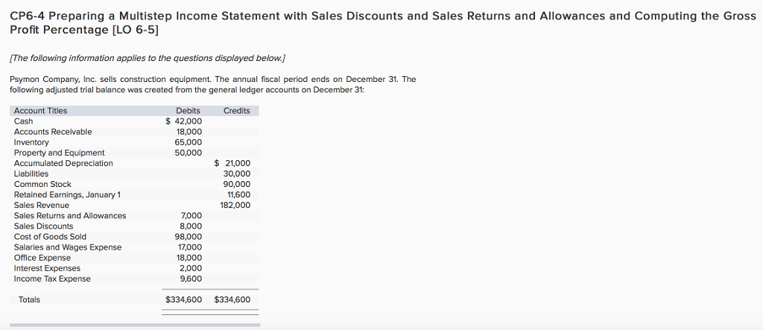Click the Totals row label

30,299
